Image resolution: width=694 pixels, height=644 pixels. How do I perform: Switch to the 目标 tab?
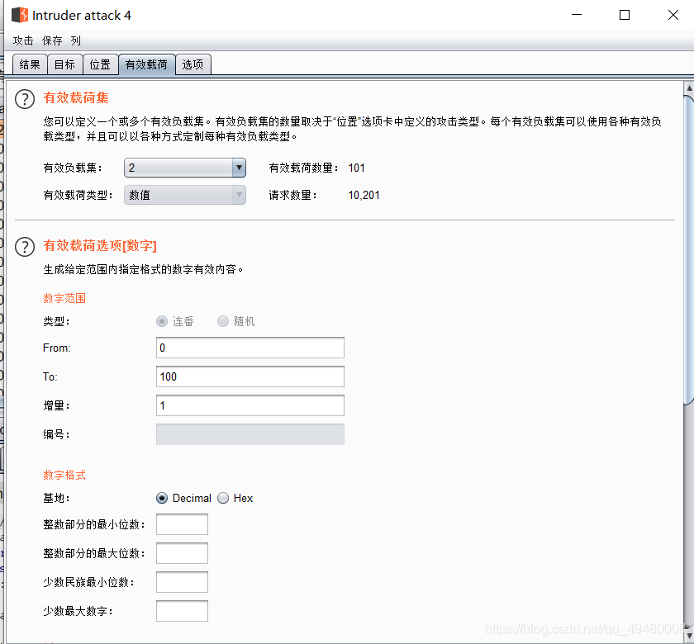(64, 64)
